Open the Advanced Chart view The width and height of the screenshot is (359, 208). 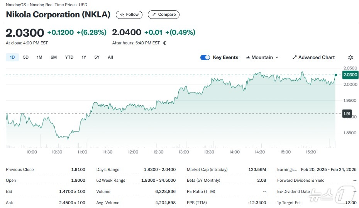(x=313, y=57)
